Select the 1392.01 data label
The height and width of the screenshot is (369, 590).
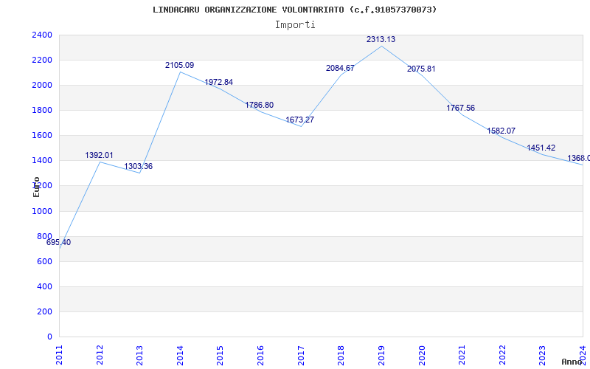pos(99,155)
